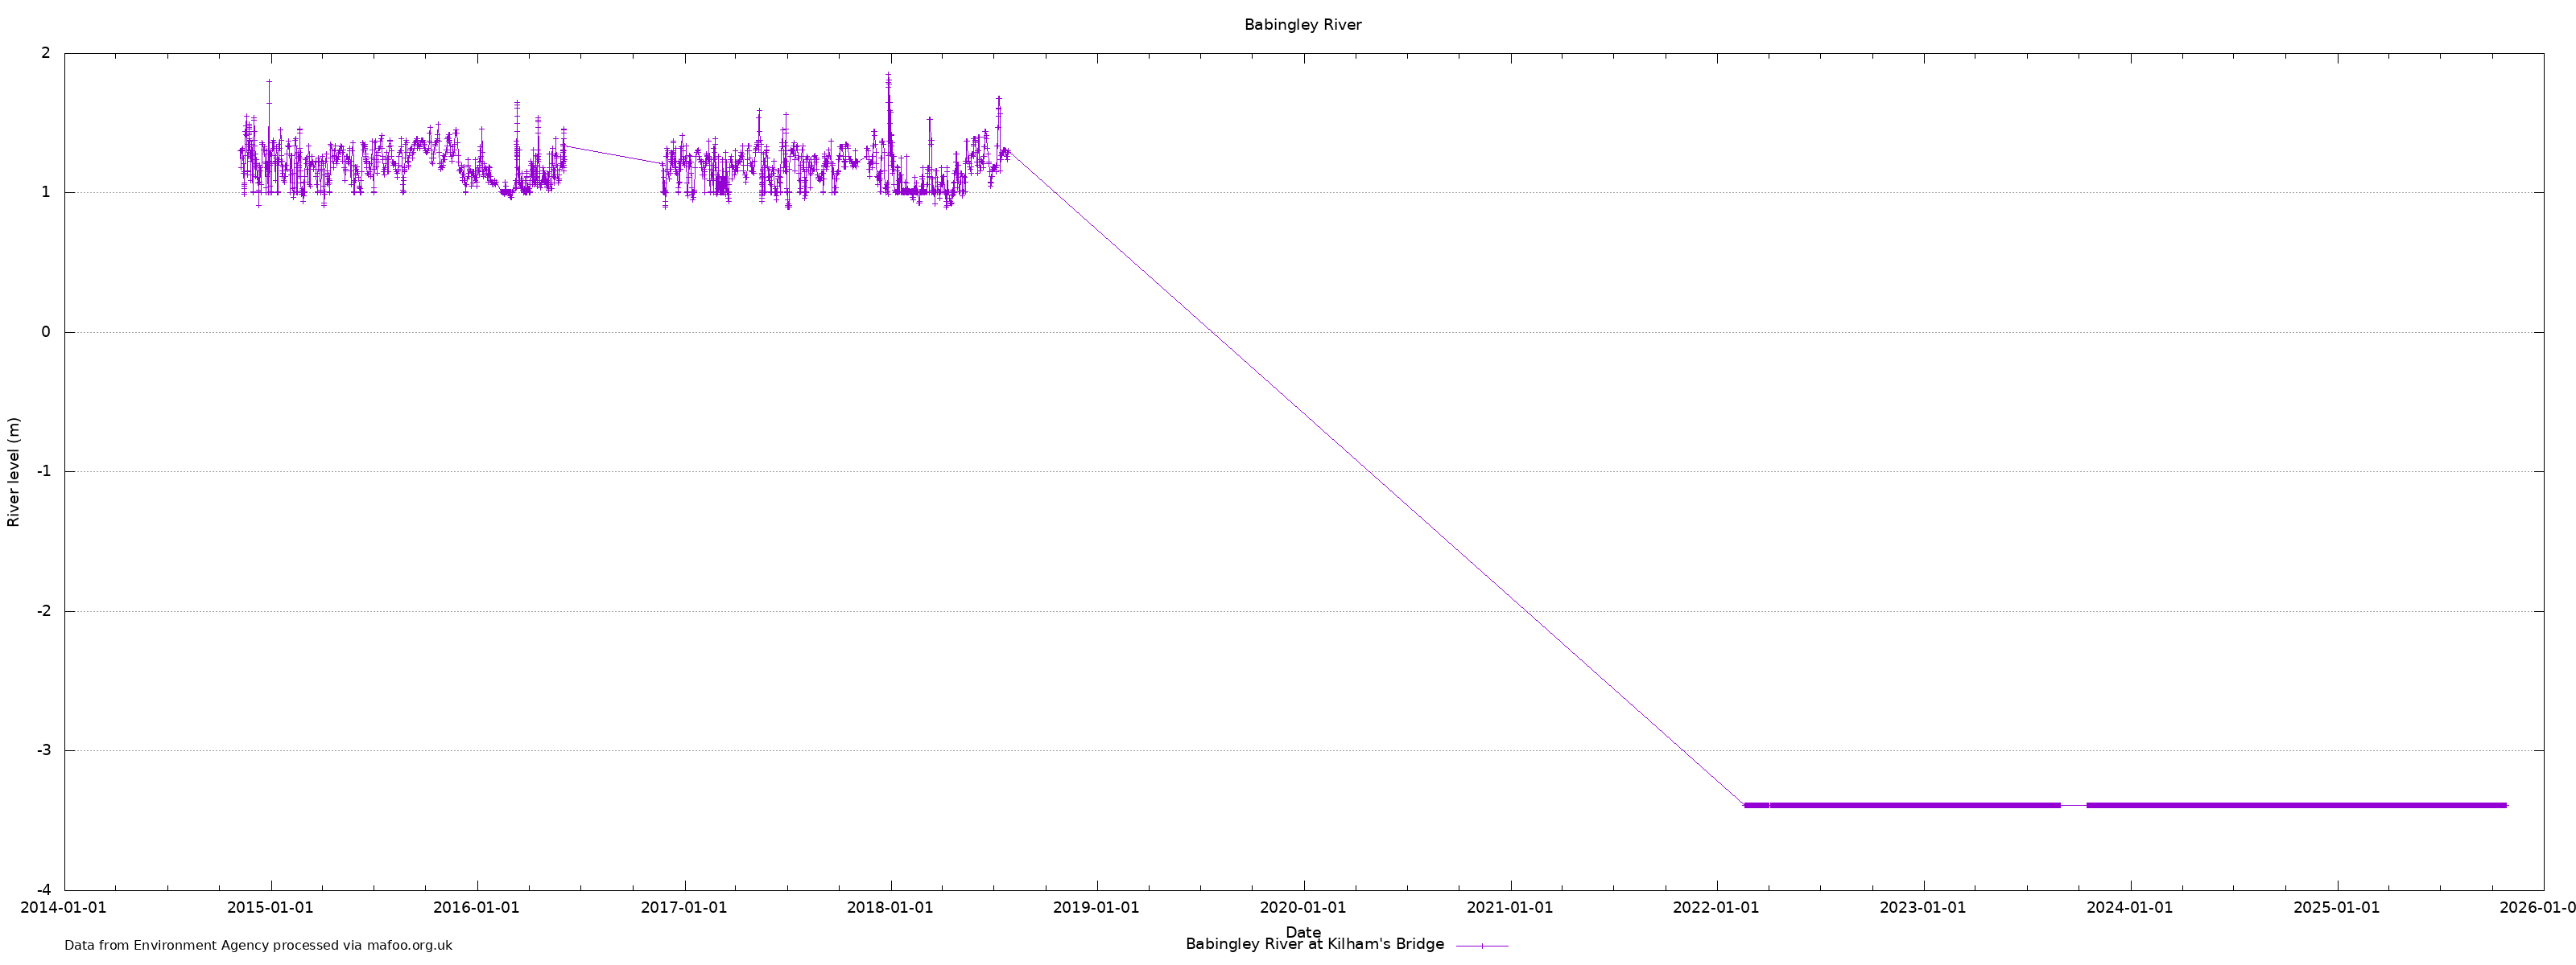This screenshot has height=965, width=2576.
Task: Click the y-axis value -3 label
Action: [44, 750]
